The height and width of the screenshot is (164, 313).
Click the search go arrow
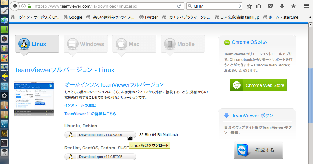[240, 6]
